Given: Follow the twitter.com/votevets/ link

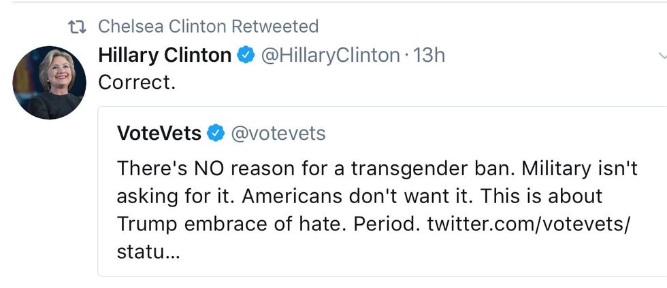Looking at the screenshot, I should (529, 223).
